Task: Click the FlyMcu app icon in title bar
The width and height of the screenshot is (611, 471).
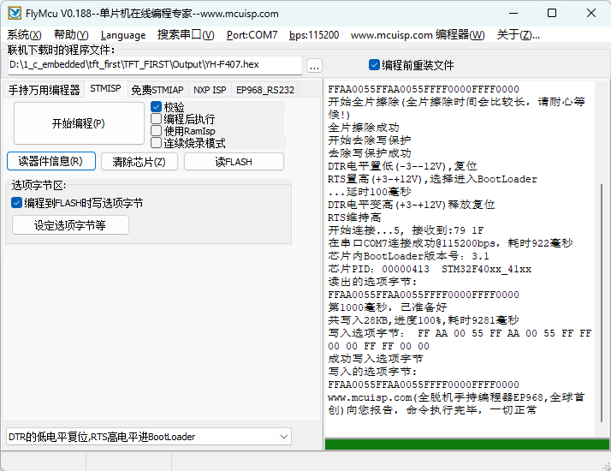Action: [15, 13]
